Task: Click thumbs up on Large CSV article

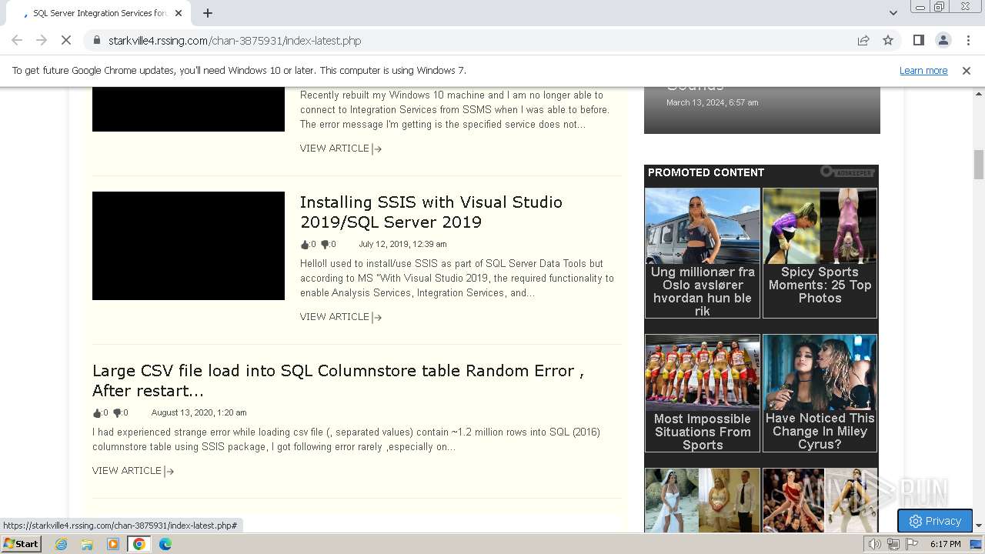Action: click(97, 413)
